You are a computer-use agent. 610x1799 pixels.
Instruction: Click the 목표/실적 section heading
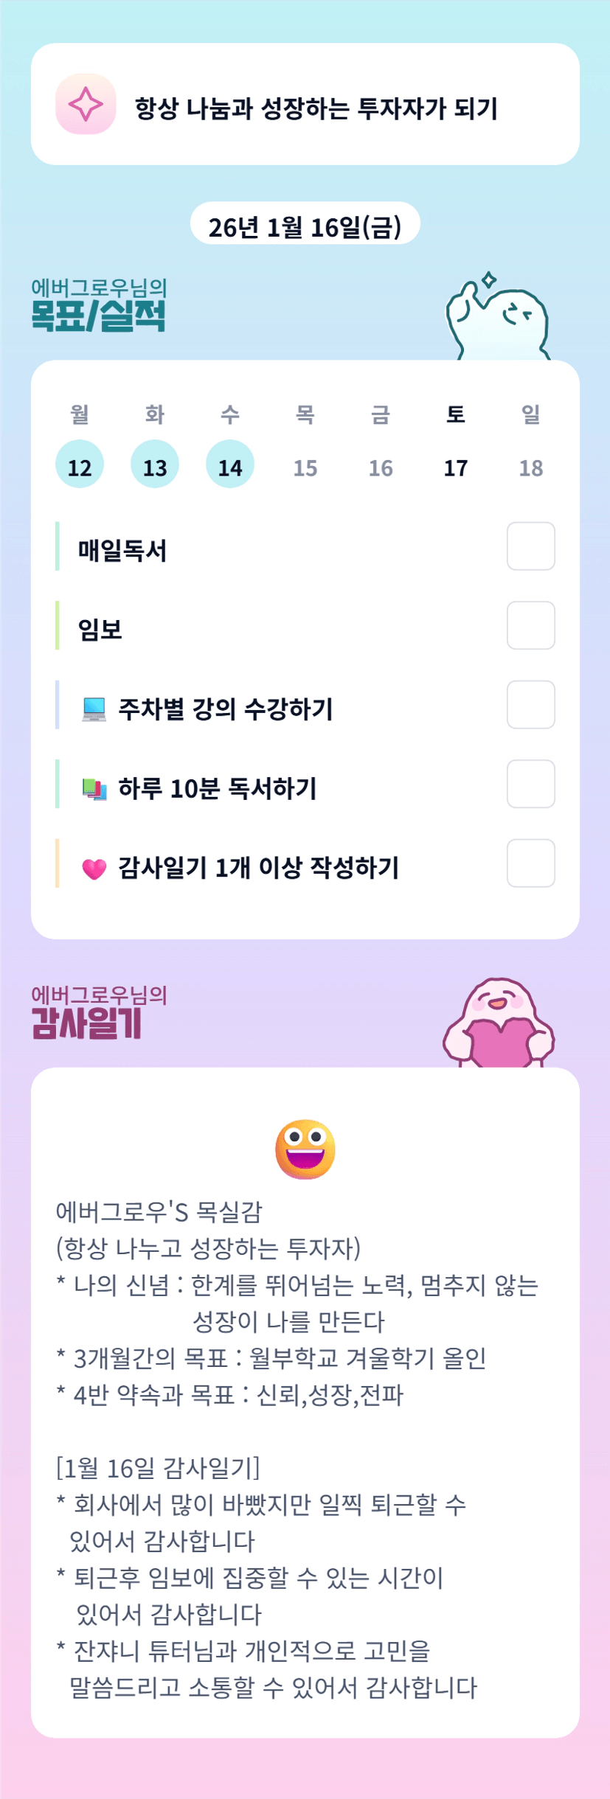[99, 316]
